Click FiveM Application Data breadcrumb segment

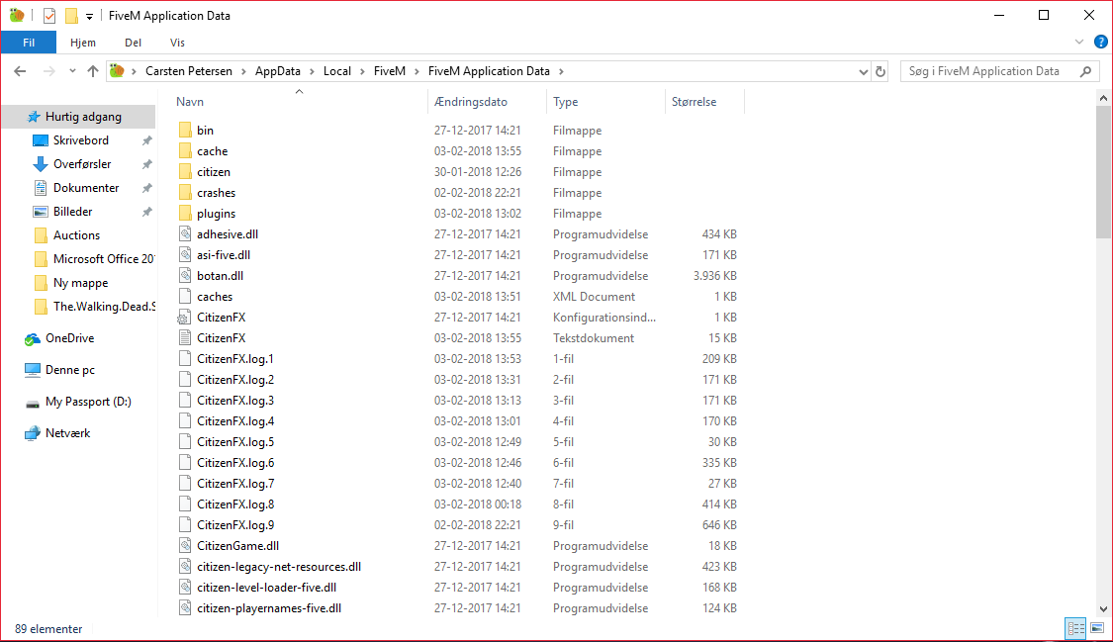pos(489,71)
